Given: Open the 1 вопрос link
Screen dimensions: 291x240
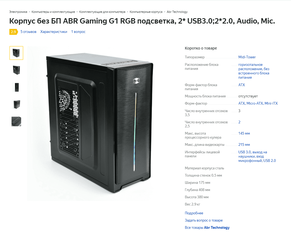Looking at the screenshot, I should 78,32.
